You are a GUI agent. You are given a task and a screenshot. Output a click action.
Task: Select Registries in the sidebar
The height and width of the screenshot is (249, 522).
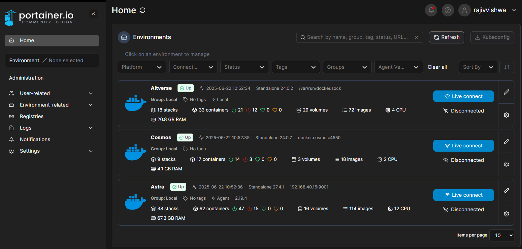(x=32, y=116)
